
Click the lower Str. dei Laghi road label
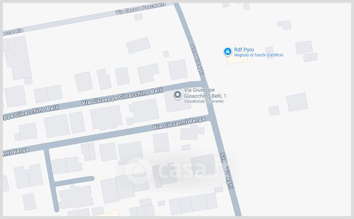(x=226, y=171)
